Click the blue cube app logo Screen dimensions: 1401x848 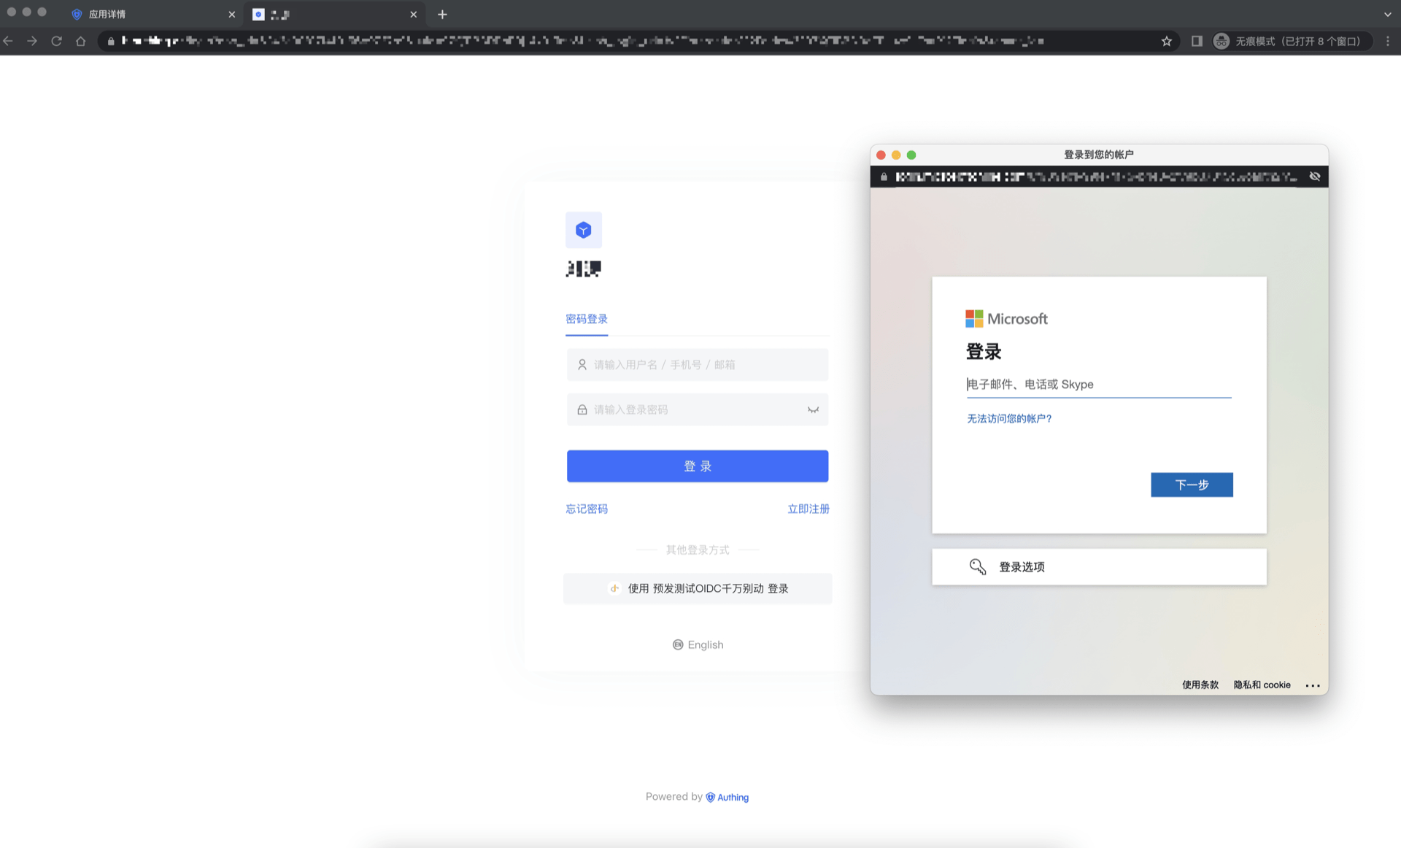[583, 230]
